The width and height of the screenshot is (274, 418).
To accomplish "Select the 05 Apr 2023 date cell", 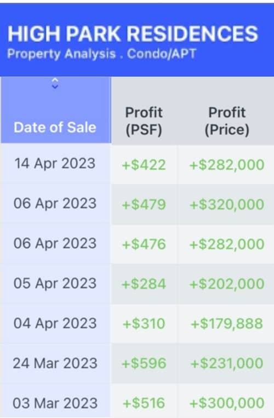I will pos(55,283).
